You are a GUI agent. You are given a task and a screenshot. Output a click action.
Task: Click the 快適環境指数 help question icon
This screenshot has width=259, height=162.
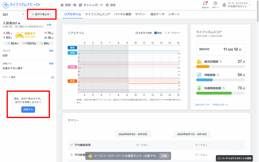point(224,88)
